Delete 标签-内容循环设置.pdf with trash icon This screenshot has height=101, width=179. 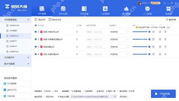[165, 39]
